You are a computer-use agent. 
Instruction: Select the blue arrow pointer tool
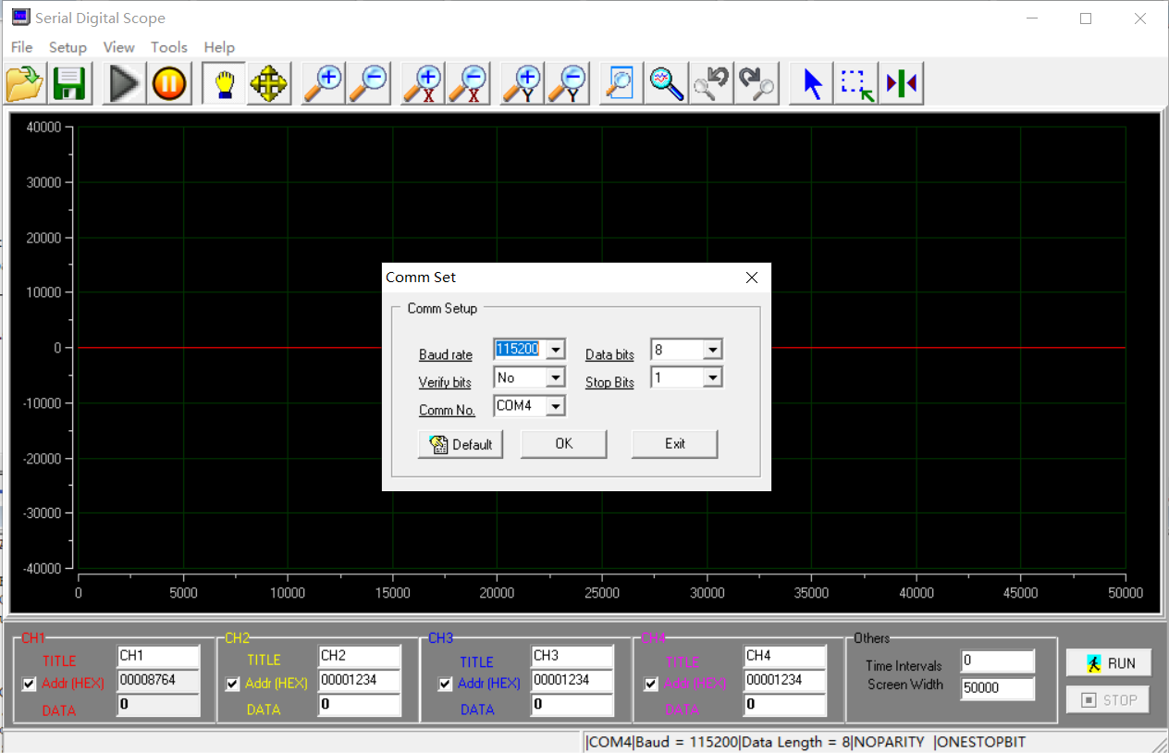(812, 84)
